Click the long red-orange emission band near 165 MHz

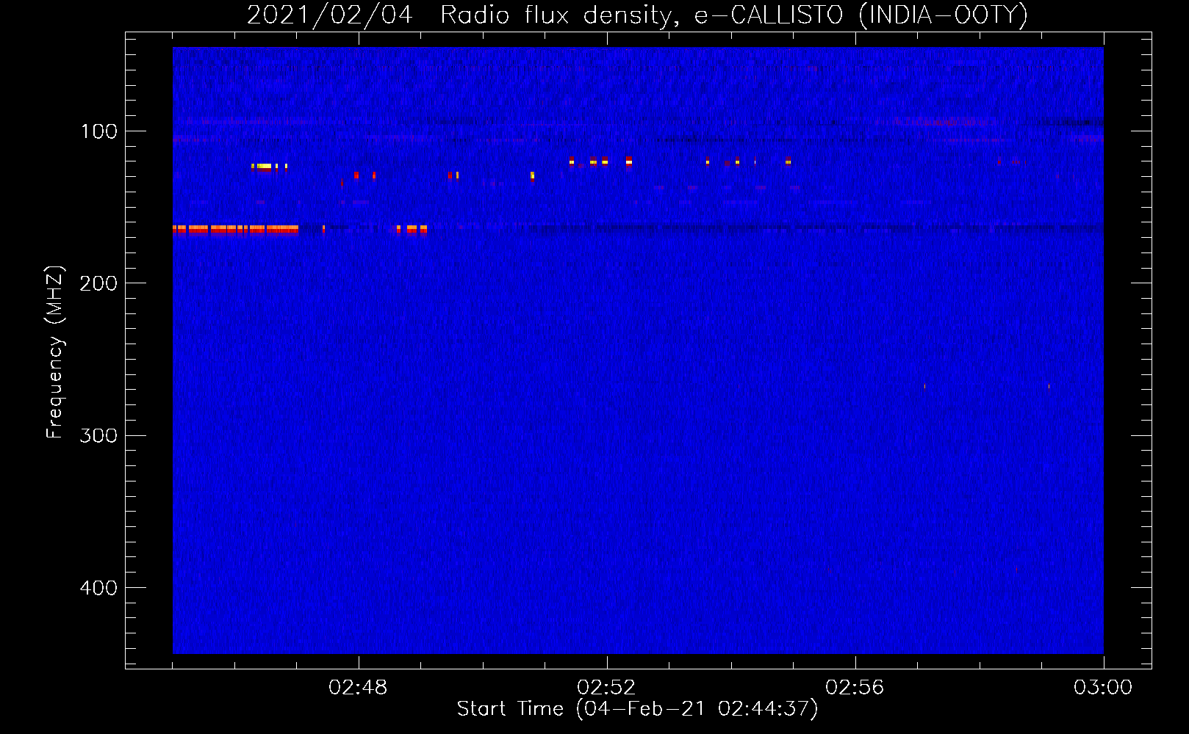click(x=235, y=230)
